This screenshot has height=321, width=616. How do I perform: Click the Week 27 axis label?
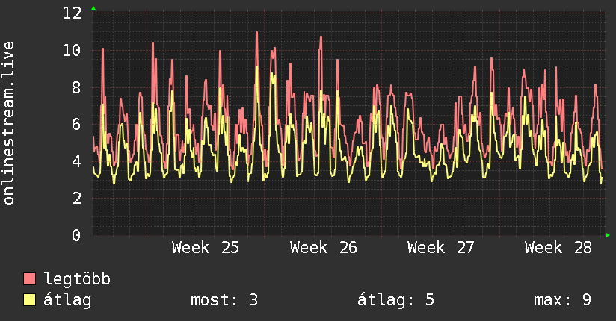coord(441,248)
